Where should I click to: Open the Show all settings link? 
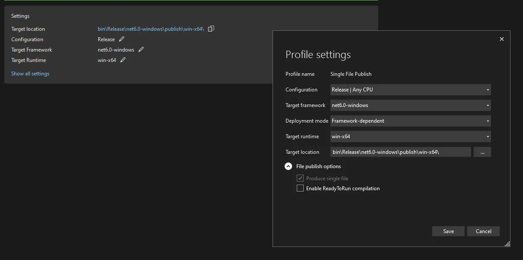pos(30,74)
